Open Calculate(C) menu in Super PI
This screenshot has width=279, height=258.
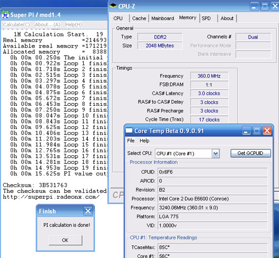[16, 24]
